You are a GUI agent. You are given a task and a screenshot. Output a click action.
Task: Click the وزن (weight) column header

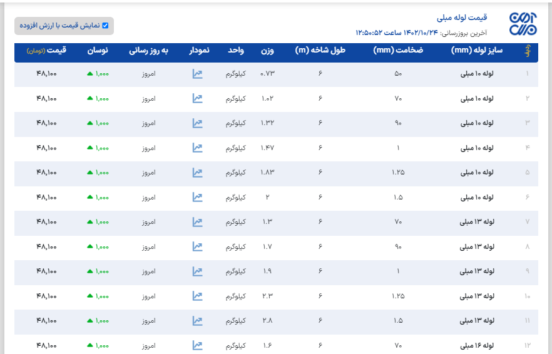tap(267, 50)
